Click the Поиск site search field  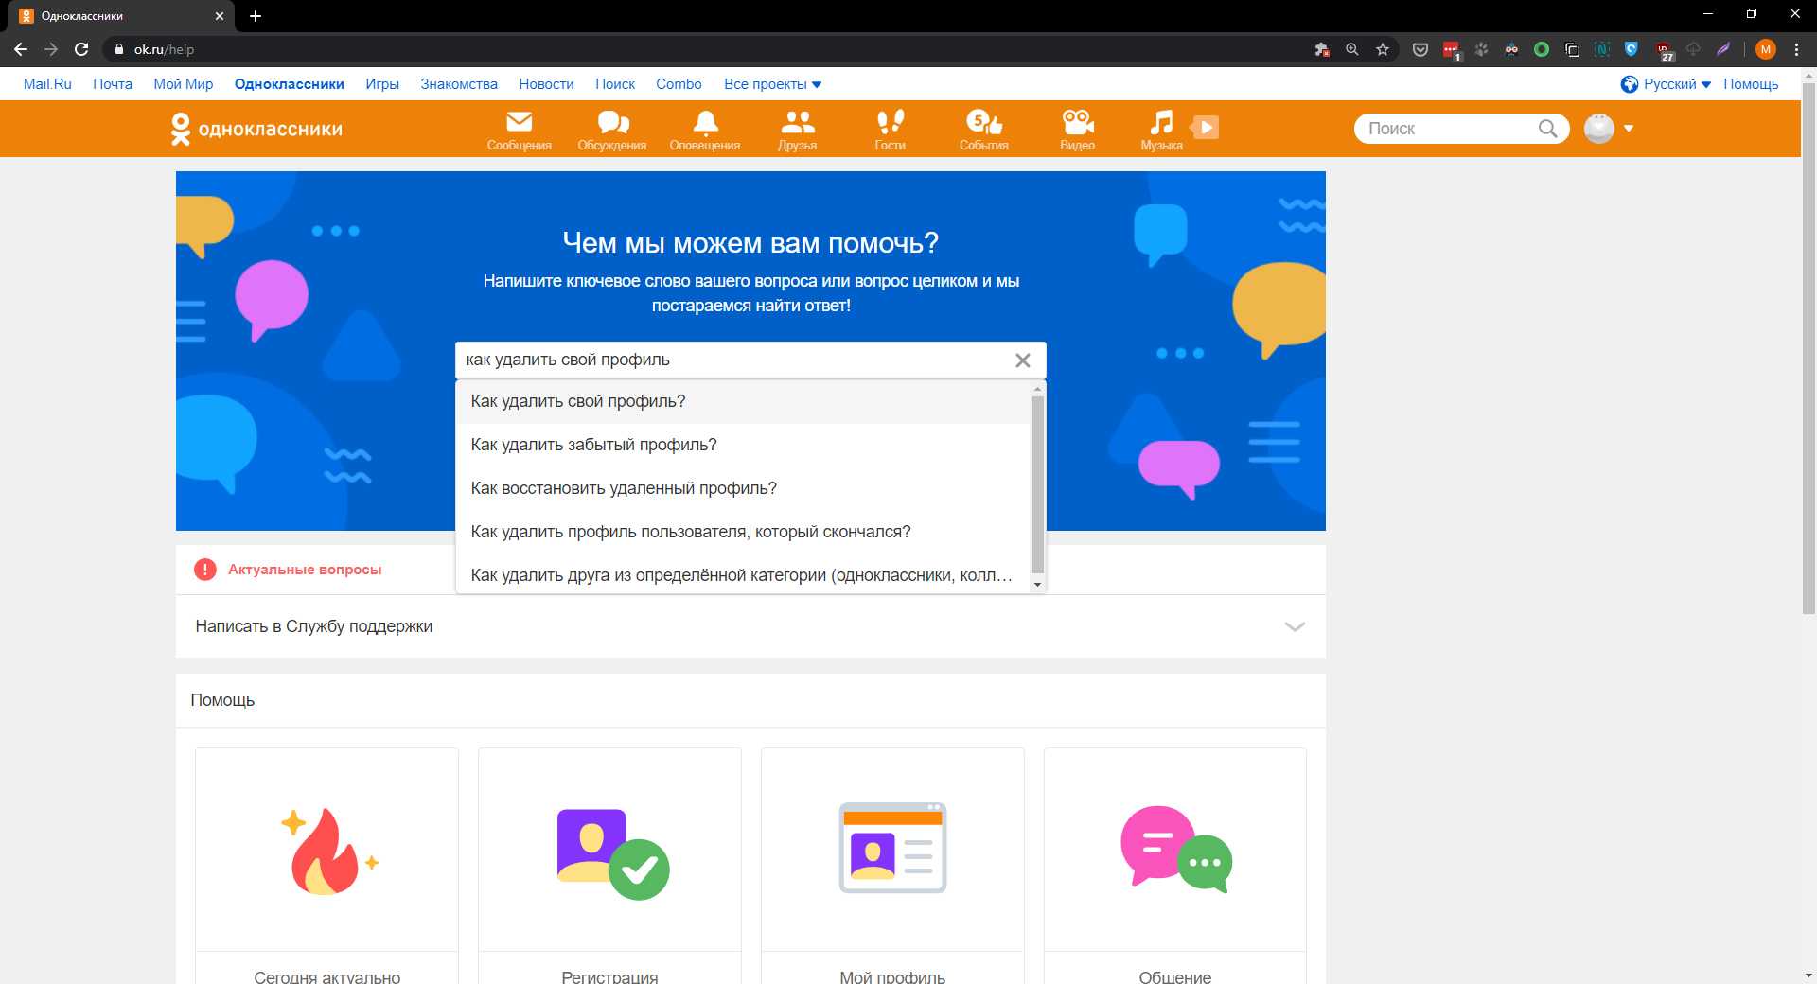[x=1448, y=129]
